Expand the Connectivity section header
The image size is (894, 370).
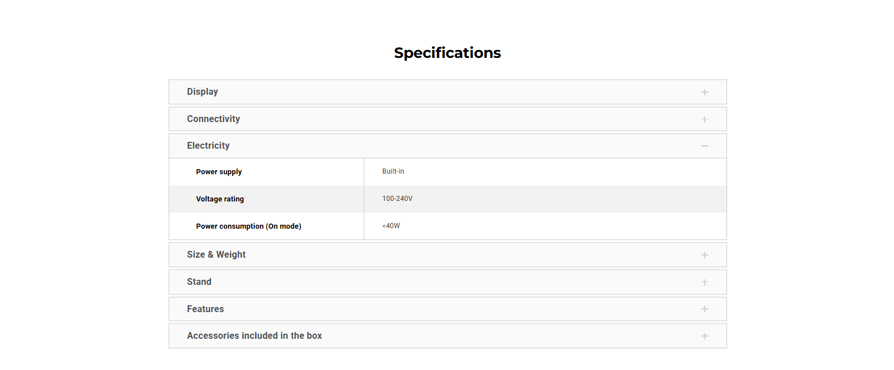click(x=213, y=119)
